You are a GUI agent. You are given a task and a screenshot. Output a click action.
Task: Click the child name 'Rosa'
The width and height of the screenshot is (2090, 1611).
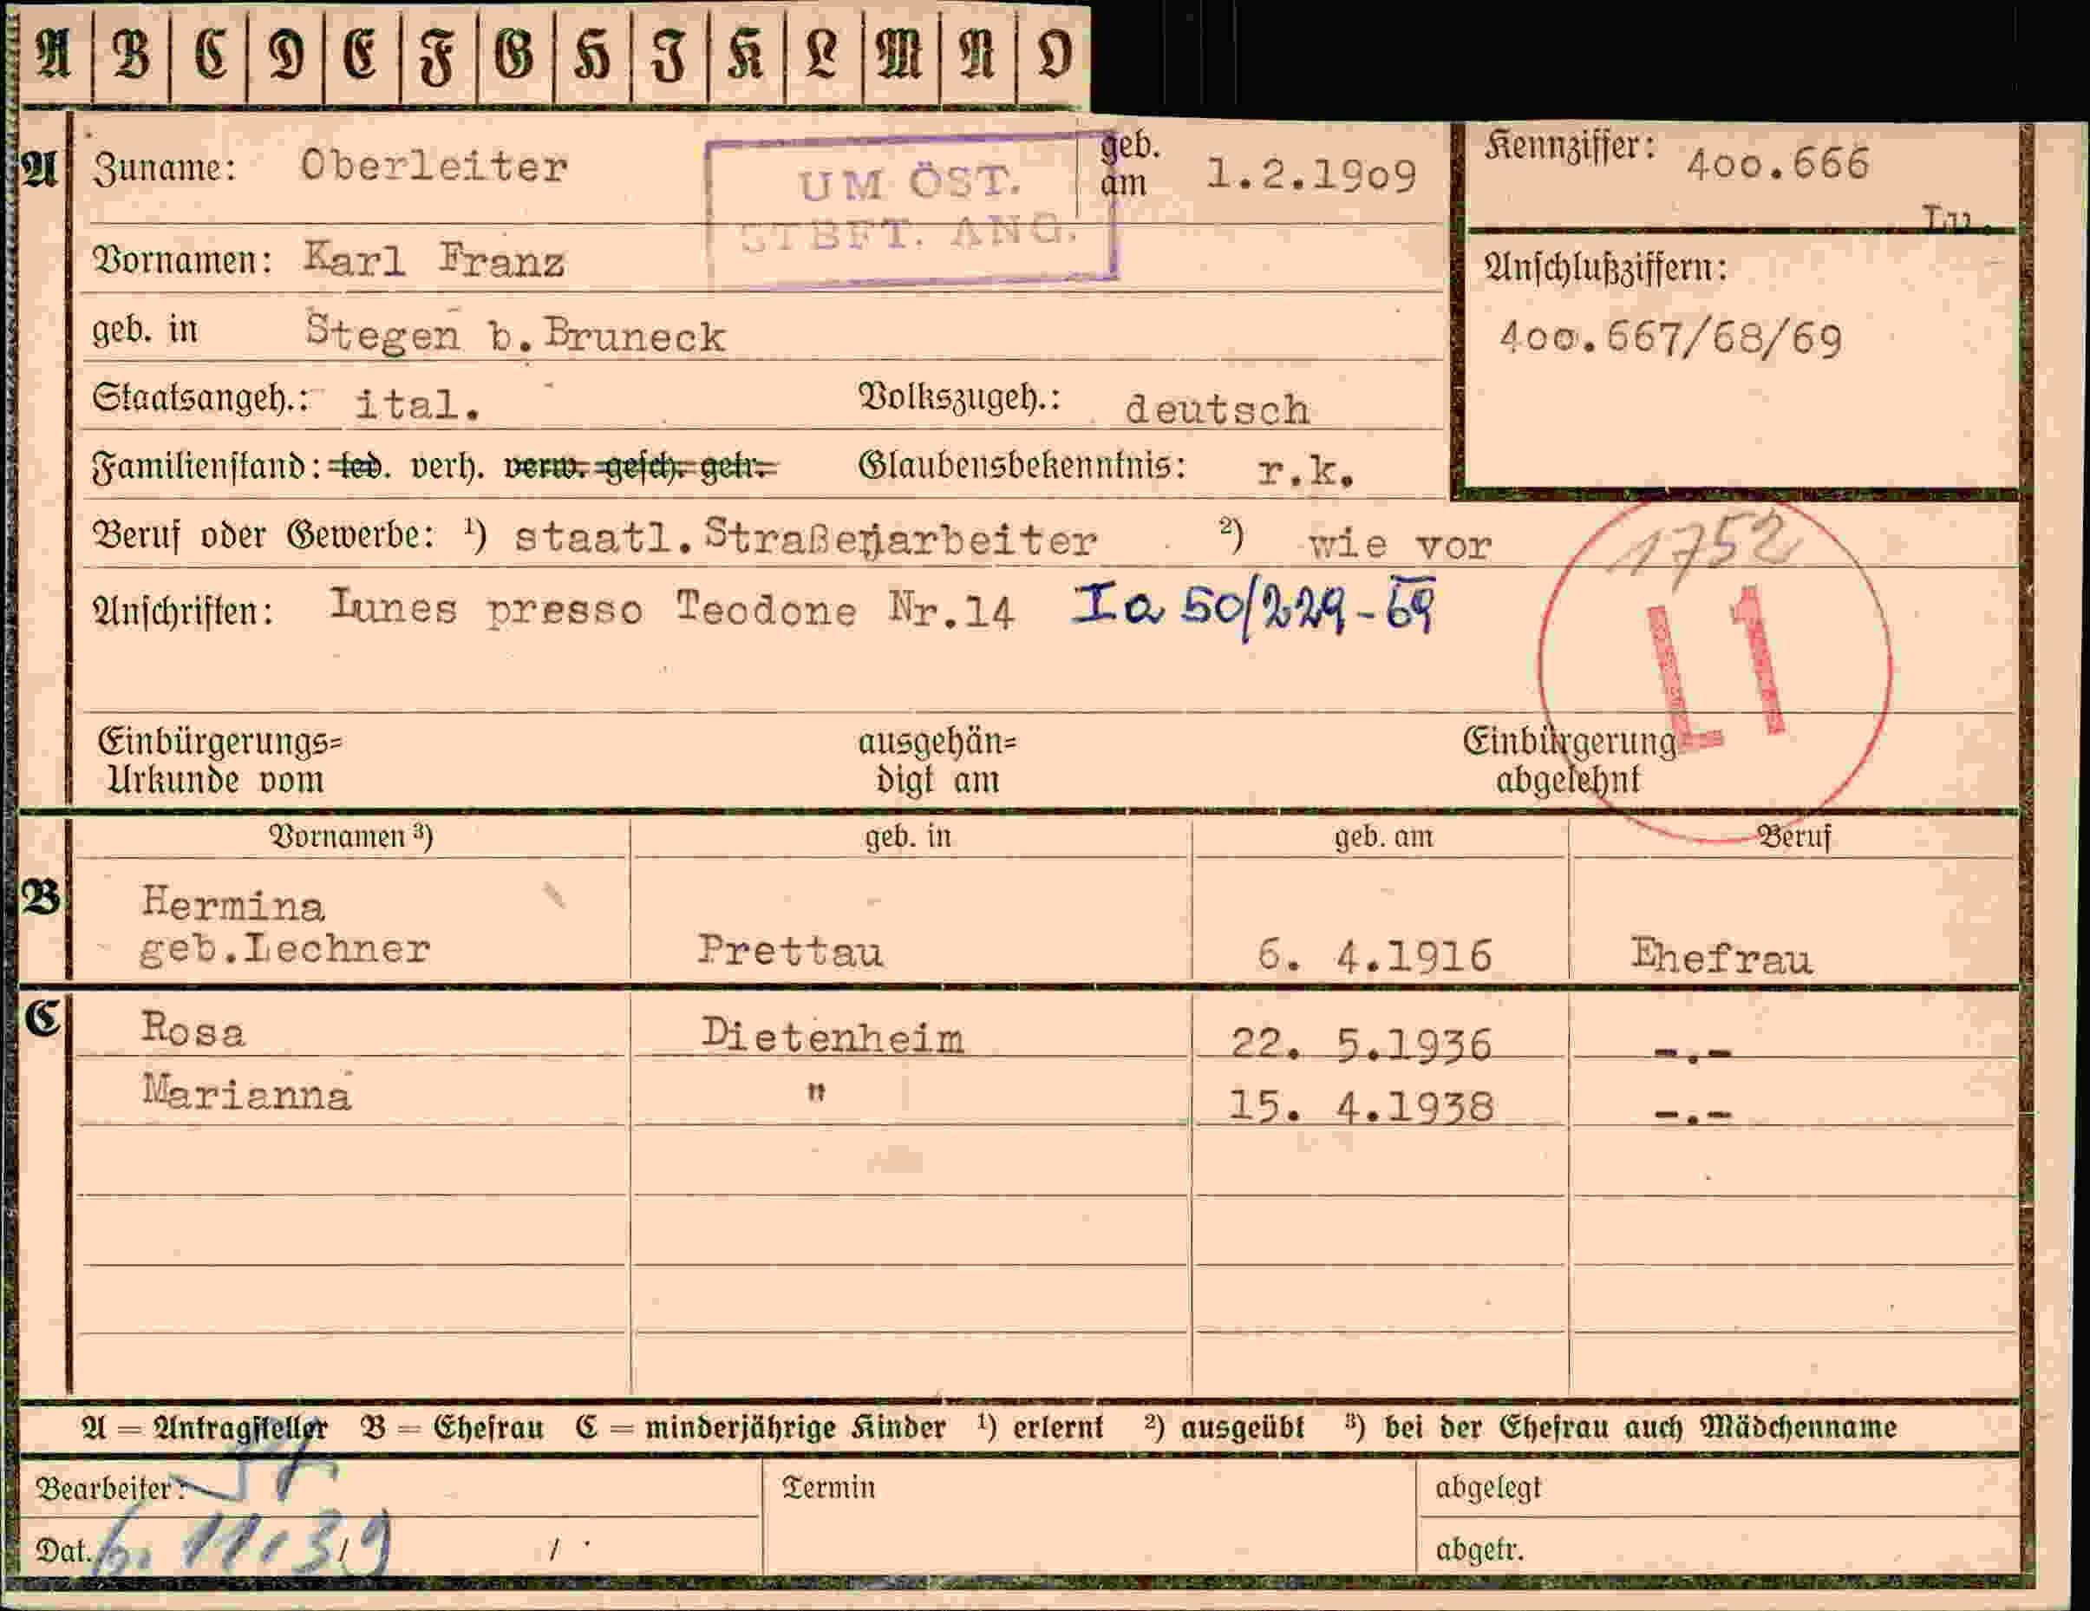coord(193,1030)
